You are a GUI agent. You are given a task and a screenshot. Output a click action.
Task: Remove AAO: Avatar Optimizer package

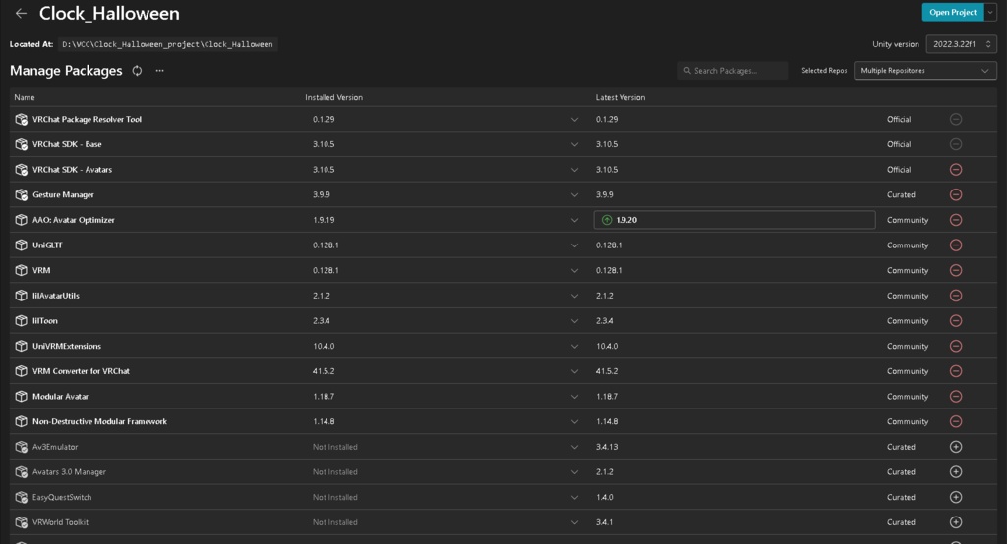956,220
